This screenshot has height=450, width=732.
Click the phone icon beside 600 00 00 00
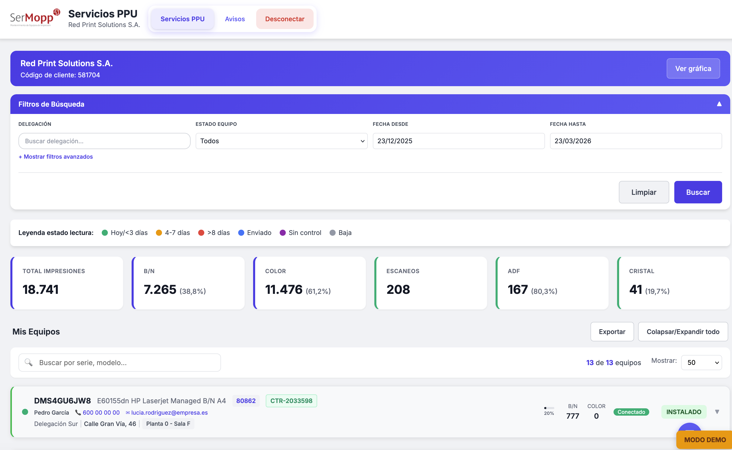(x=78, y=413)
